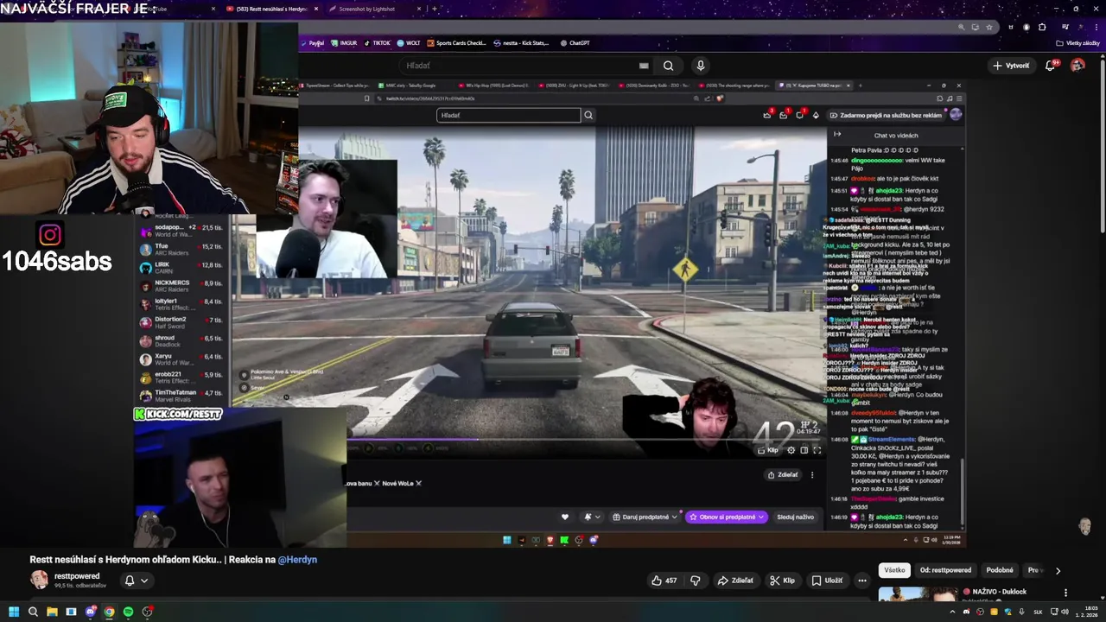Click the Chat vo videách header
The image size is (1106, 622).
pyautogui.click(x=896, y=136)
